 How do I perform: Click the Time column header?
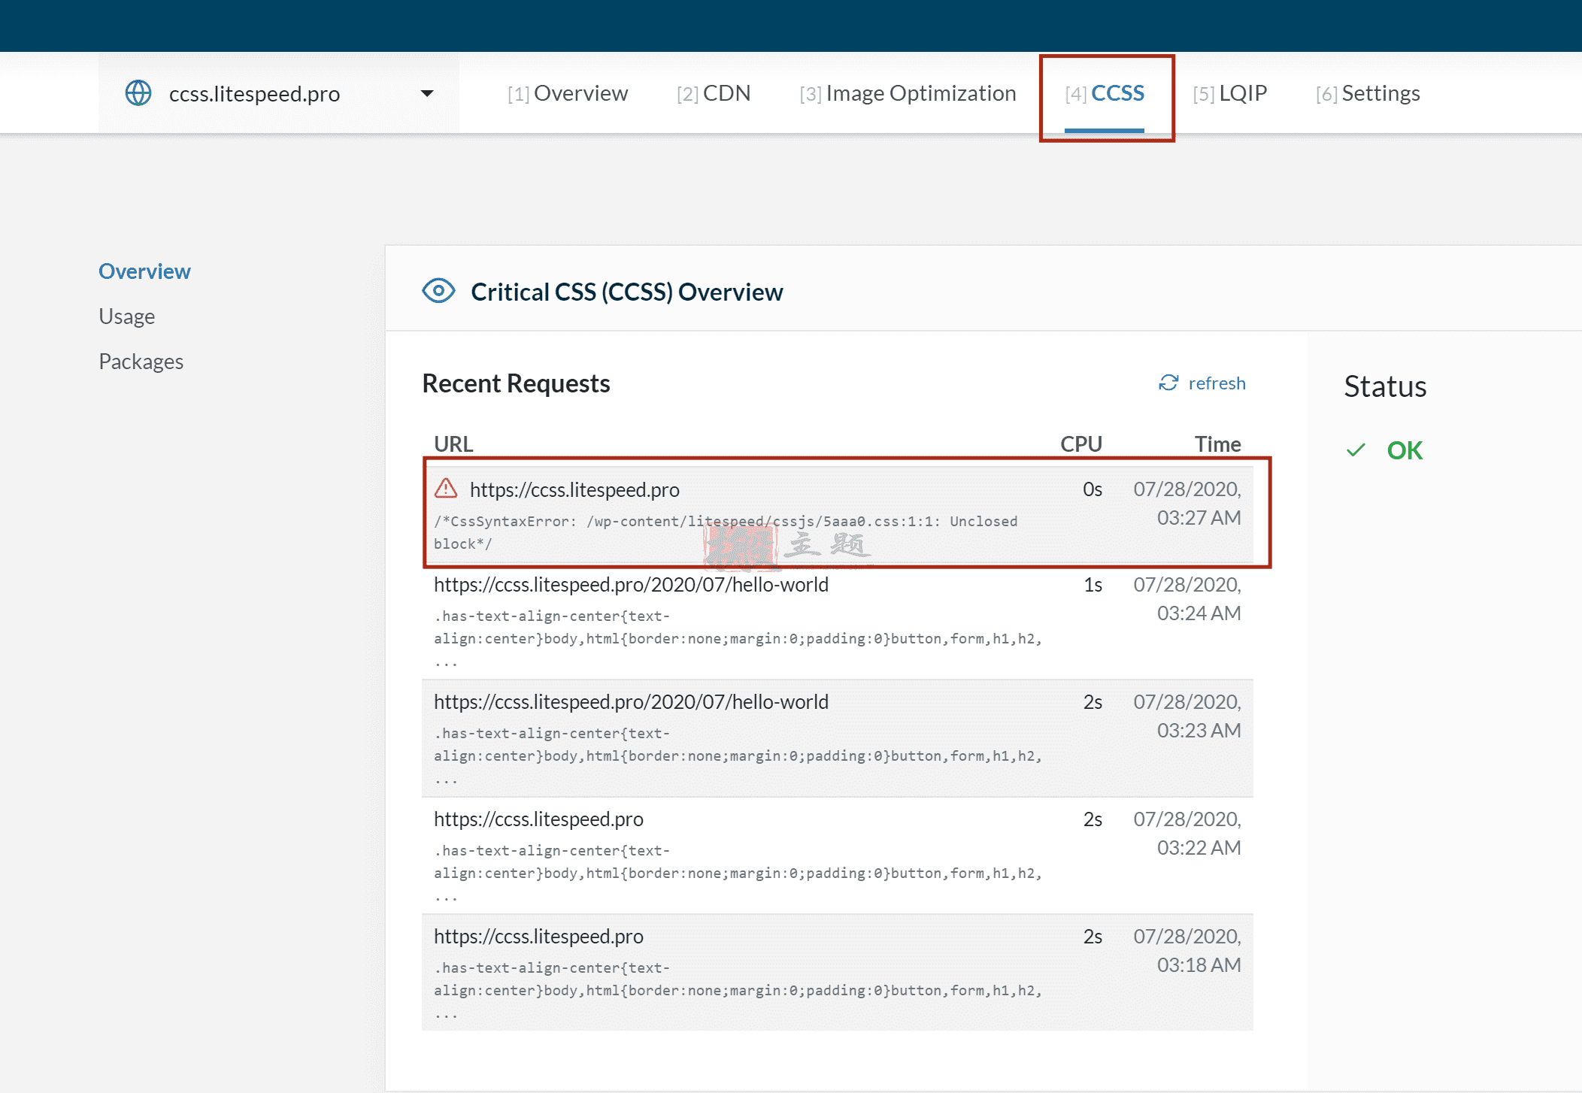pyautogui.click(x=1218, y=444)
